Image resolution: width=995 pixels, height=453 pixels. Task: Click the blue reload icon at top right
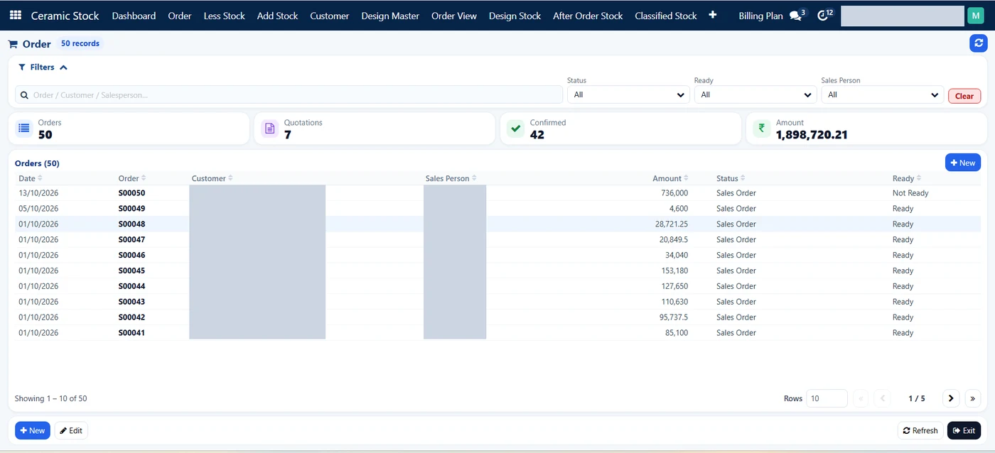(x=979, y=43)
